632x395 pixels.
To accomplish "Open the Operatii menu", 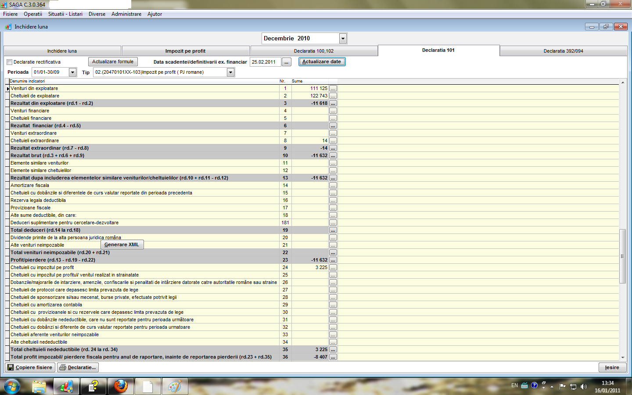I will point(33,14).
